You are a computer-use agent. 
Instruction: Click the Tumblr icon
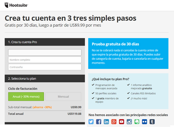[152, 122]
